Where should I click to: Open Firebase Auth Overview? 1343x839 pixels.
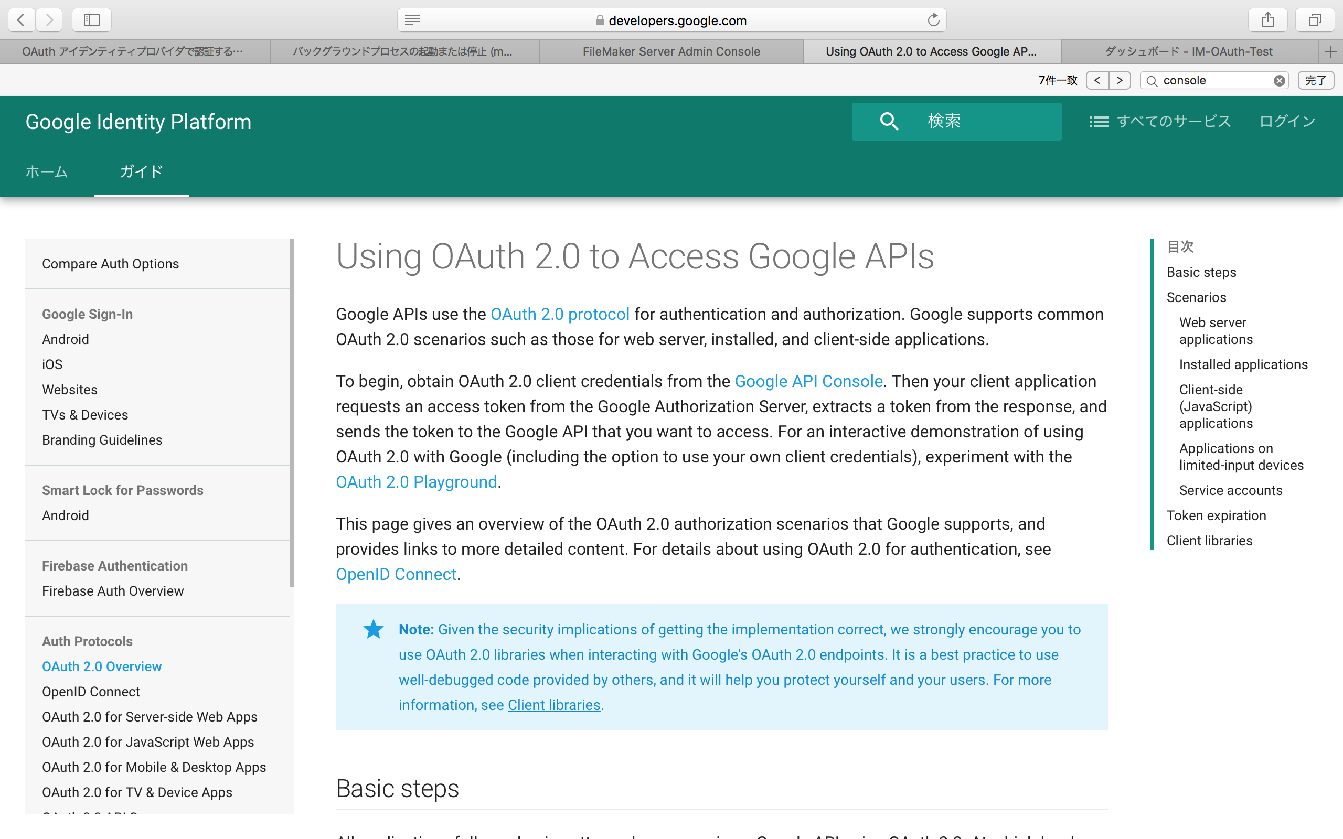click(x=113, y=590)
